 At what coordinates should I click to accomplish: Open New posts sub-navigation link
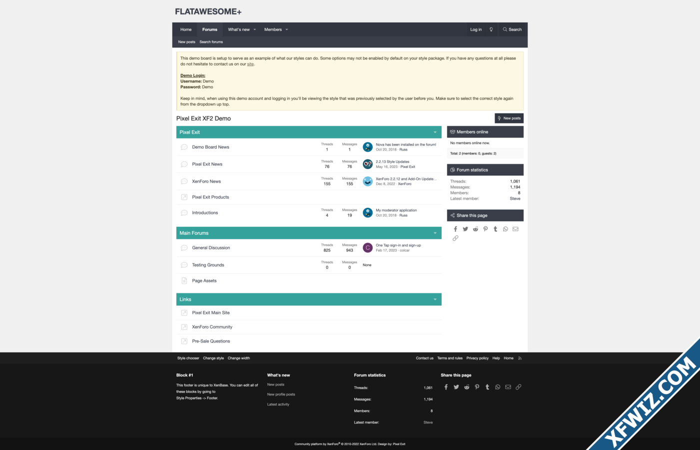pyautogui.click(x=187, y=42)
